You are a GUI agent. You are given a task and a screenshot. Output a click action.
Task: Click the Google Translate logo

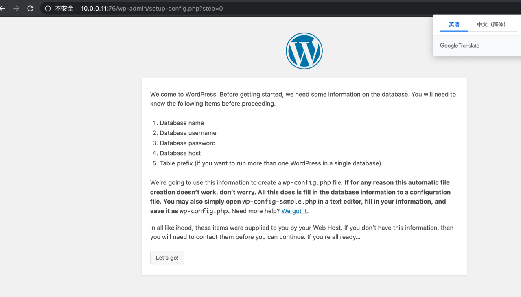[460, 46]
